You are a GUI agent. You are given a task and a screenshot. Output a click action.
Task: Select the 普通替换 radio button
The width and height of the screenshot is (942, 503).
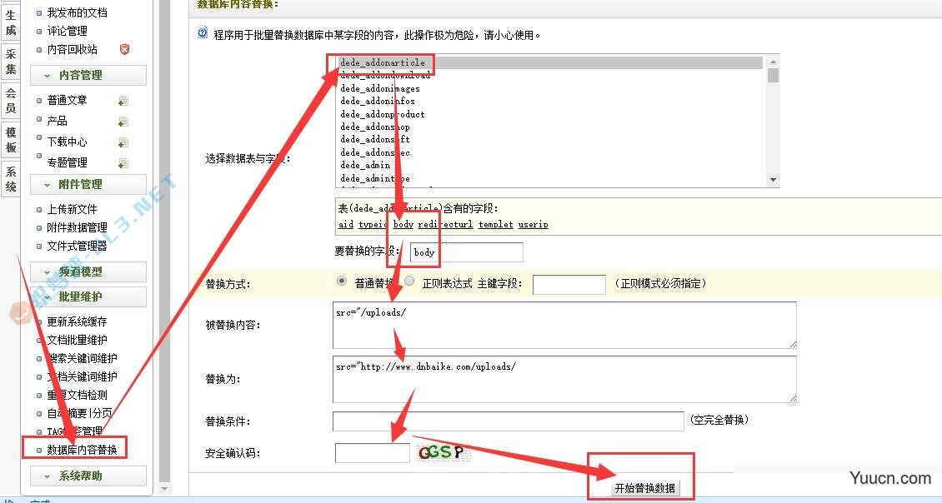pyautogui.click(x=342, y=282)
